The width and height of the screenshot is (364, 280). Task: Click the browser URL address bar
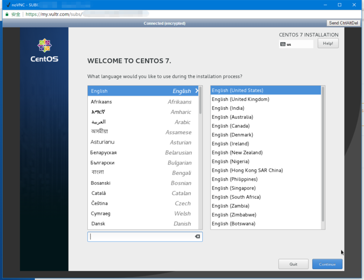tap(181, 14)
